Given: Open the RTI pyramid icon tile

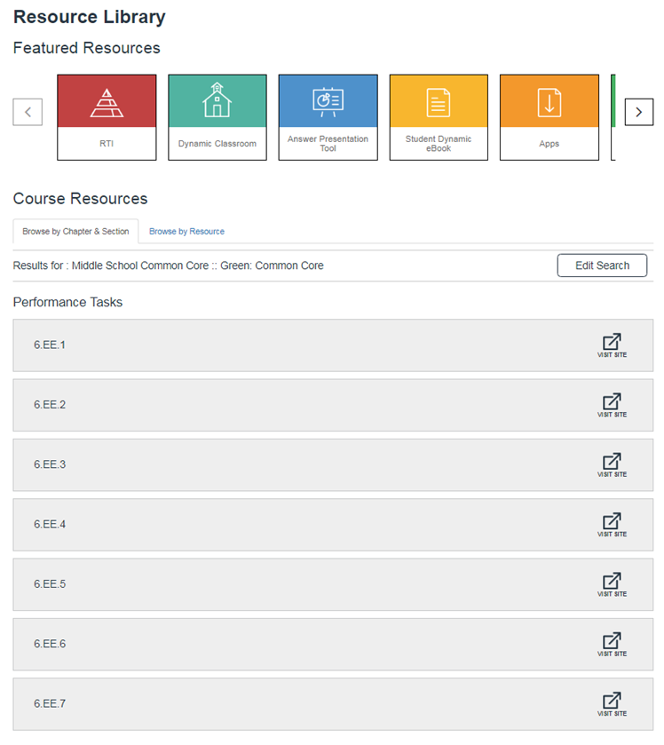Looking at the screenshot, I should [x=107, y=102].
